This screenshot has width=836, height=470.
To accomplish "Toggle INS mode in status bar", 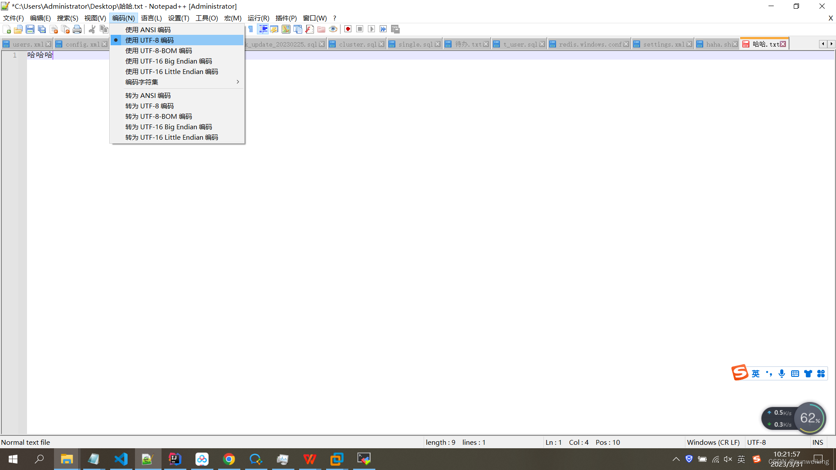I will tap(818, 442).
